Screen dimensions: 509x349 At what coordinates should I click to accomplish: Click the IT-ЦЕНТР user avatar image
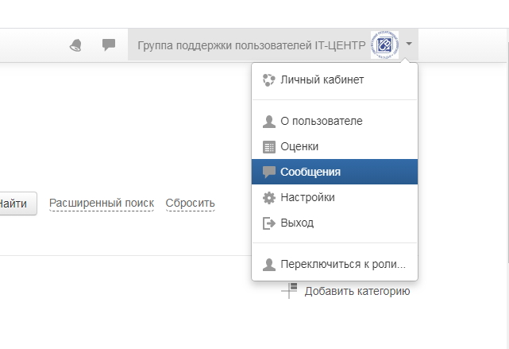coord(385,45)
